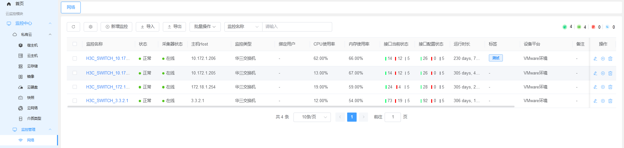This screenshot has width=624, height=148.
Task: Edit the 10.172.1.206 switch row
Action: [595, 59]
